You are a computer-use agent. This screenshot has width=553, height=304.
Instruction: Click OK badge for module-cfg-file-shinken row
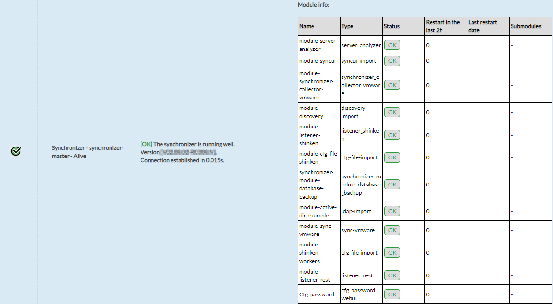392,157
